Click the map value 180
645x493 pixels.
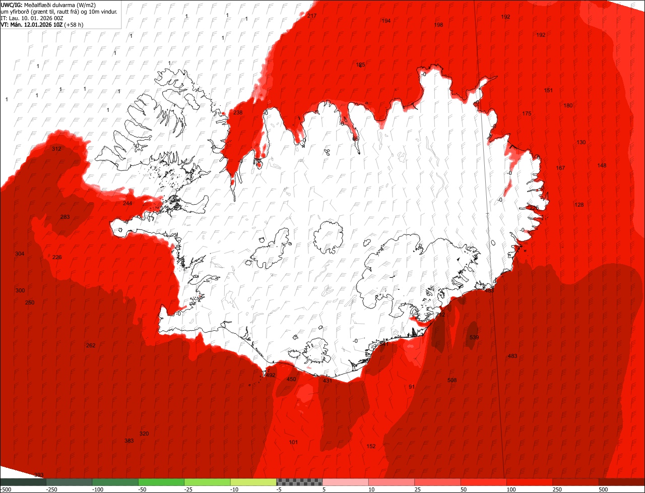(x=568, y=105)
